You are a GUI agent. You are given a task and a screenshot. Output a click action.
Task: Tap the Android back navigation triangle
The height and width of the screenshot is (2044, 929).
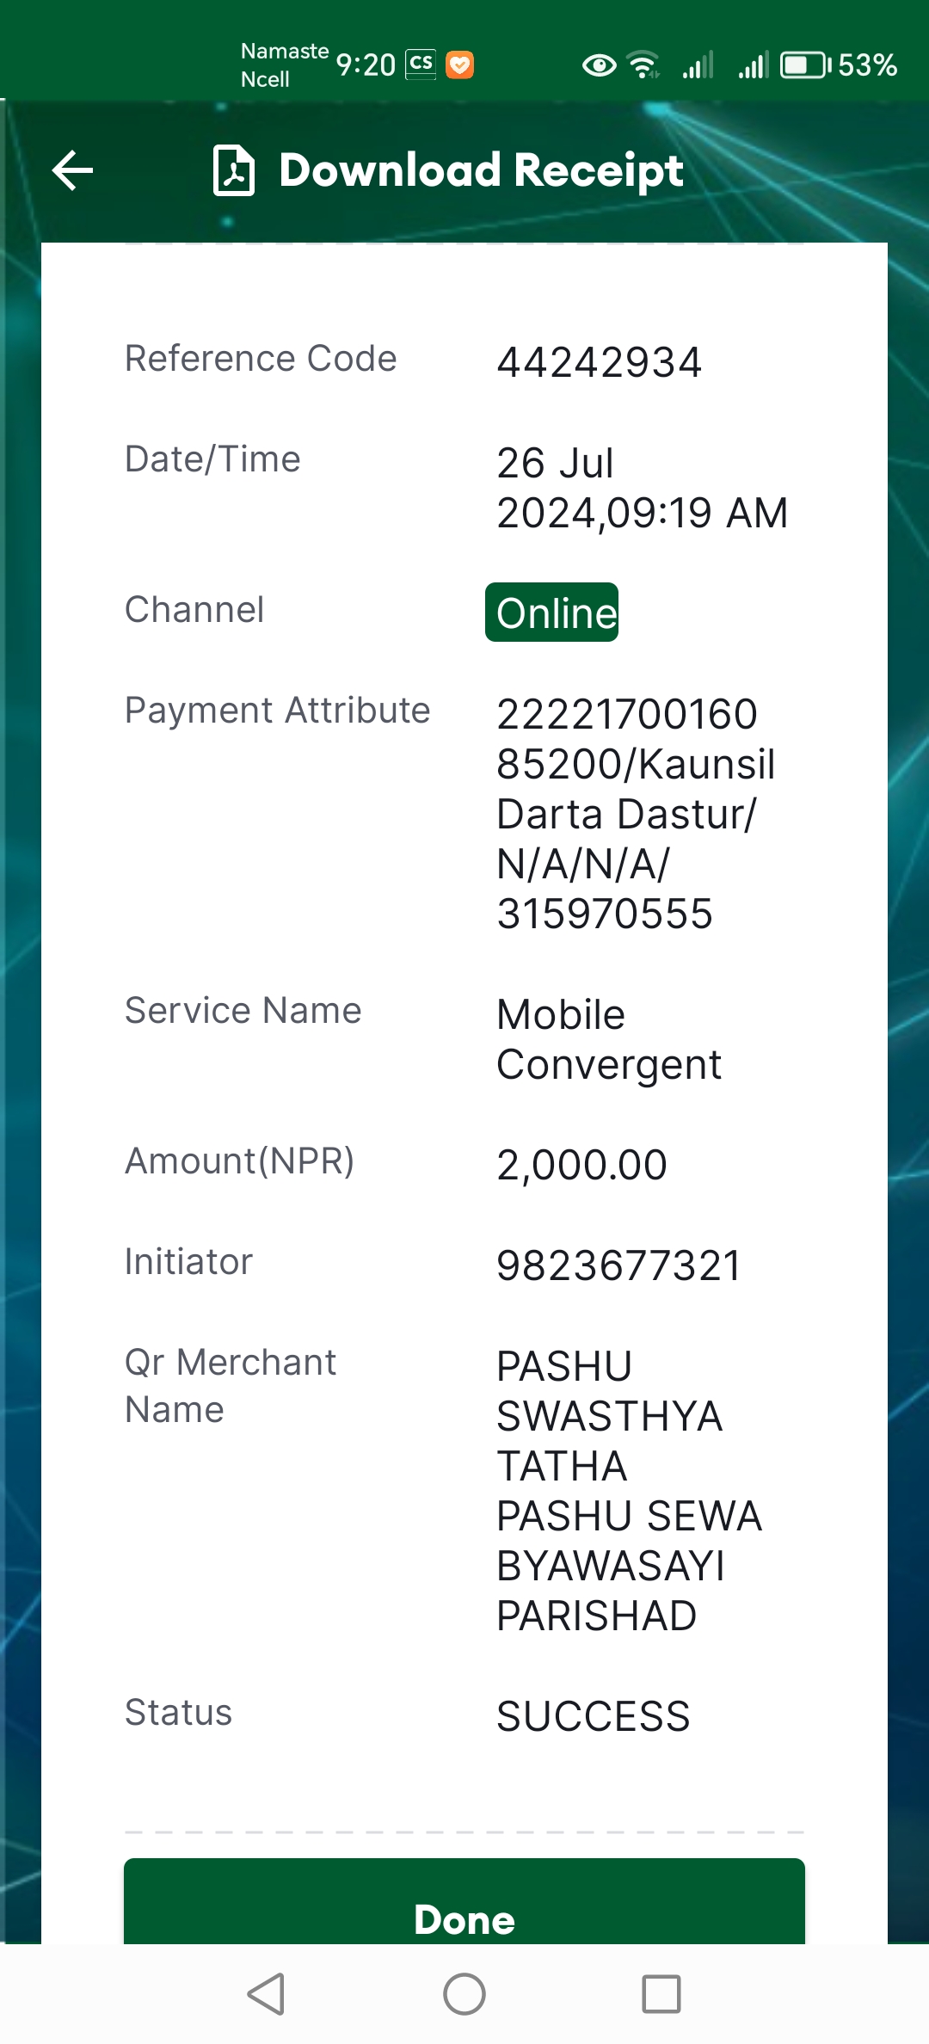pyautogui.click(x=266, y=1994)
